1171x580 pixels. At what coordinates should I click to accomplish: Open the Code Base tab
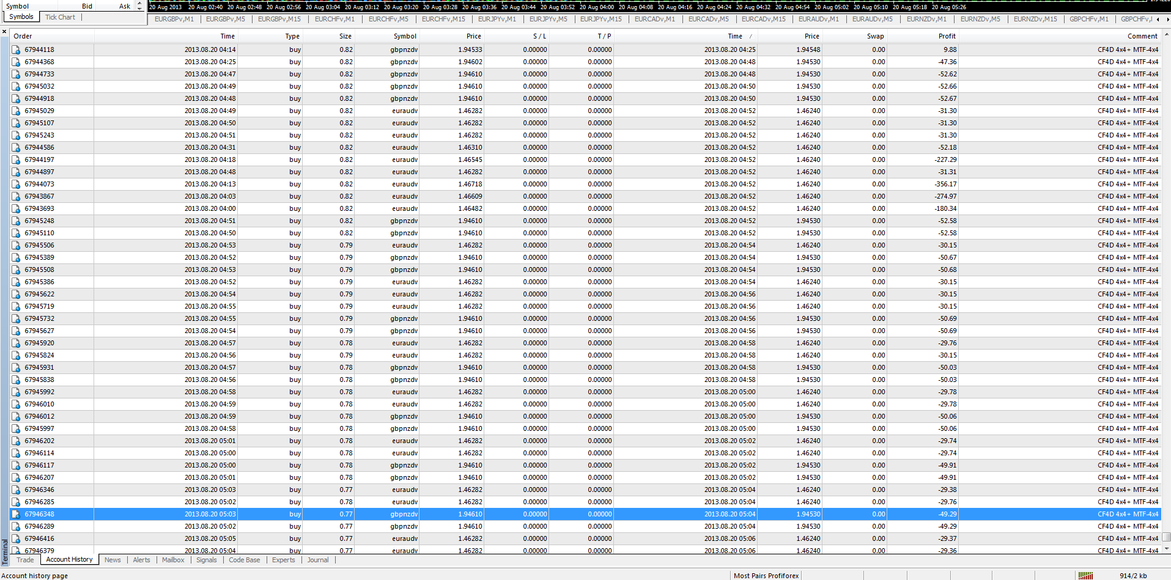pos(245,560)
